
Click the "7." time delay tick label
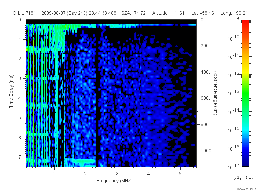[x=20, y=157]
